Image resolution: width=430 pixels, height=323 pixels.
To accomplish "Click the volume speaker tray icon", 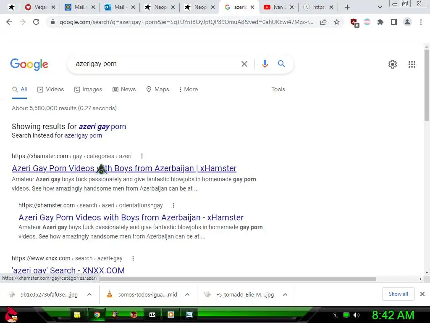I will (356, 315).
